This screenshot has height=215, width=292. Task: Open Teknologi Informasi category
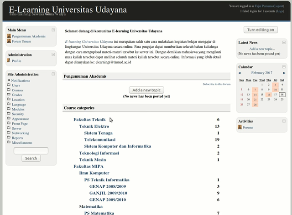99,153
